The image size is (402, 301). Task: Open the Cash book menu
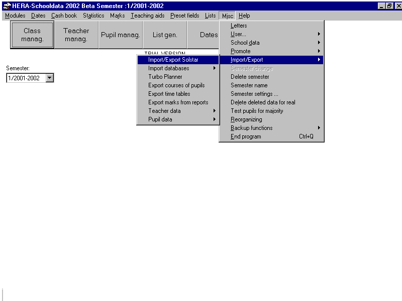tap(64, 16)
